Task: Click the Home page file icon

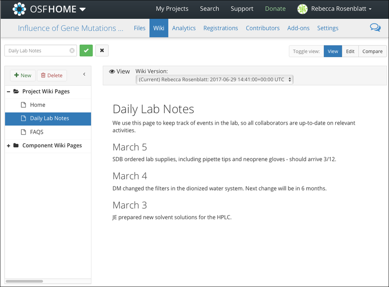Action: coord(24,105)
